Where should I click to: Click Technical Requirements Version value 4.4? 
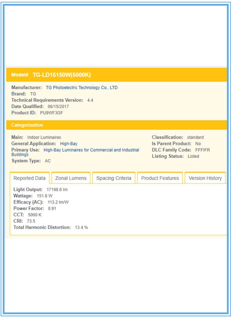90,100
